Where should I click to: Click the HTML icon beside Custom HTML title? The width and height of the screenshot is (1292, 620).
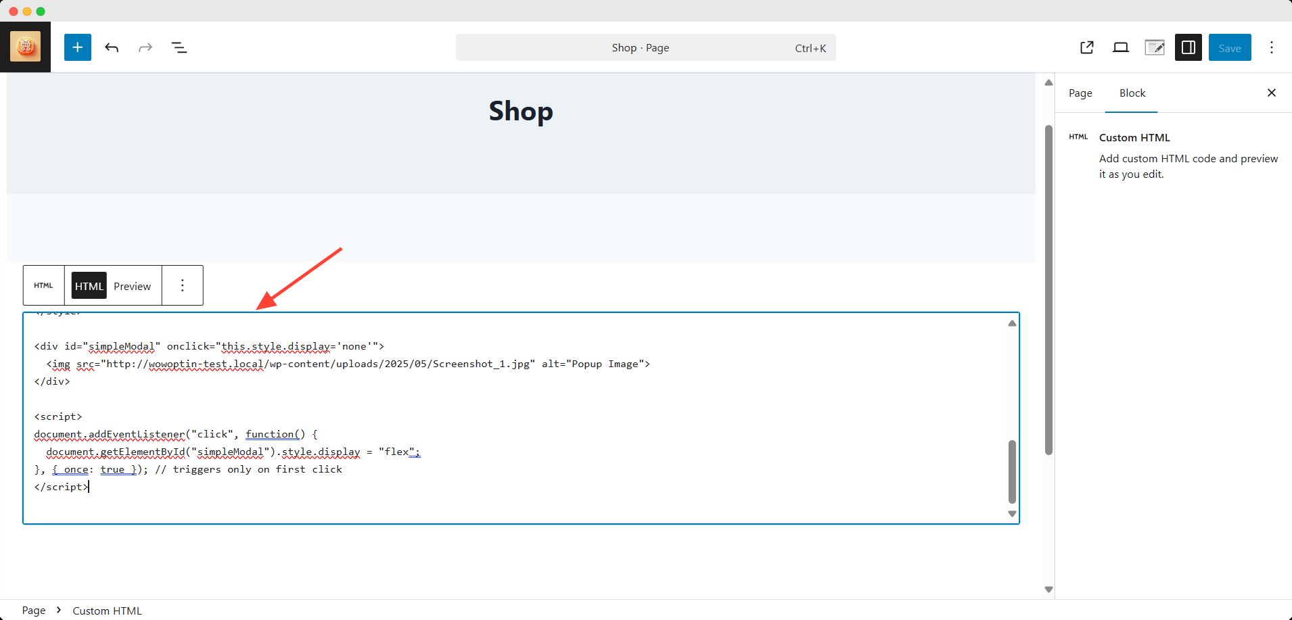pyautogui.click(x=1078, y=137)
